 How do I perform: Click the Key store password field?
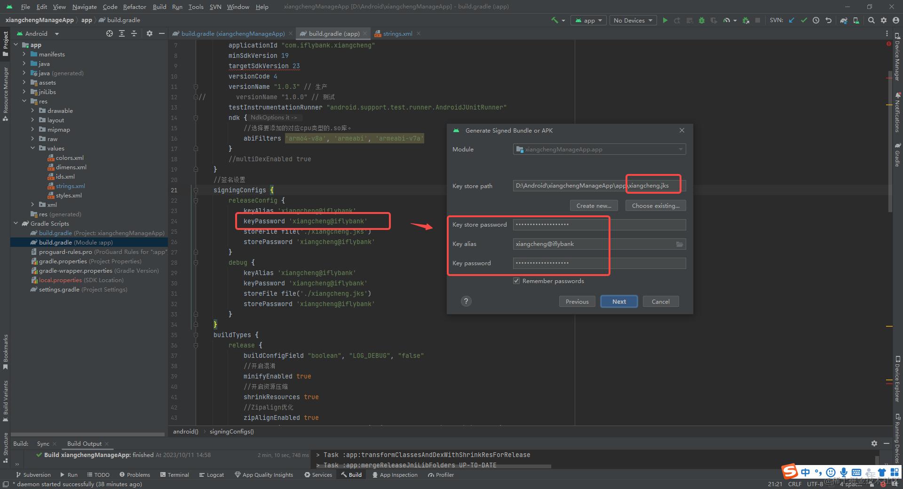599,225
